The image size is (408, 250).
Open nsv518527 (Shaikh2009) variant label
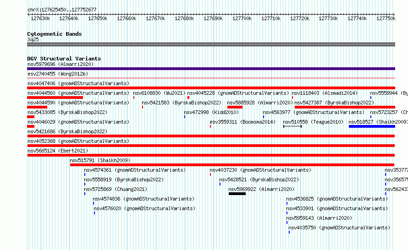[378, 122]
